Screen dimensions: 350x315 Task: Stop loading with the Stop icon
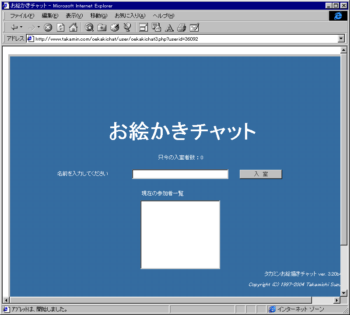coord(48,28)
